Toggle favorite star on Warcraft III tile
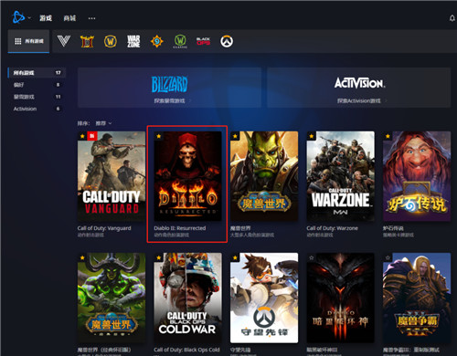This screenshot has width=457, height=356. point(388,257)
